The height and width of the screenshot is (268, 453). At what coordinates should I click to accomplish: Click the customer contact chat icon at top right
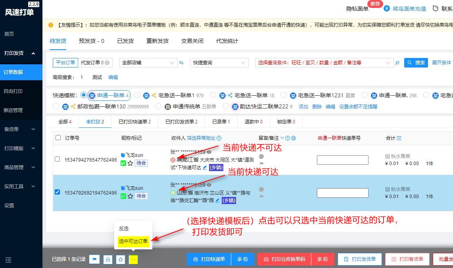point(436,8)
